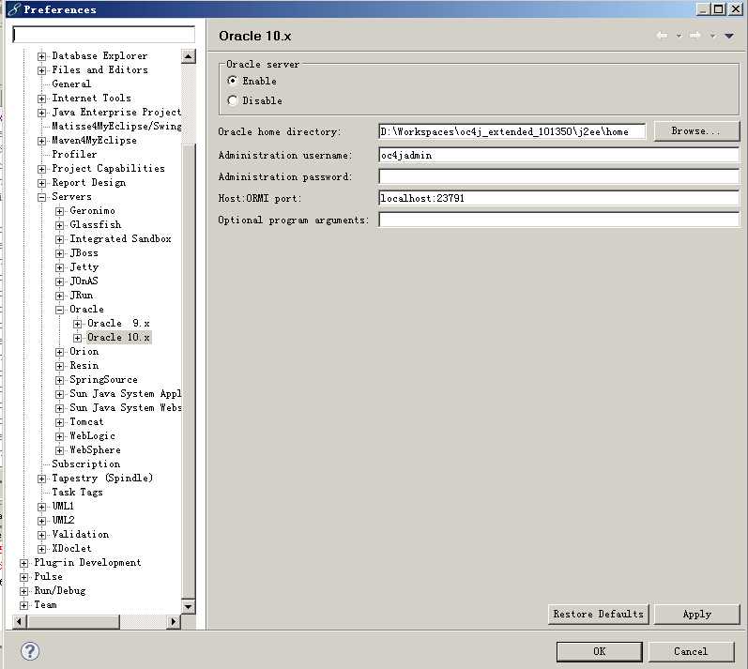Click the Oracle home directory field
748x669 pixels.
(511, 131)
